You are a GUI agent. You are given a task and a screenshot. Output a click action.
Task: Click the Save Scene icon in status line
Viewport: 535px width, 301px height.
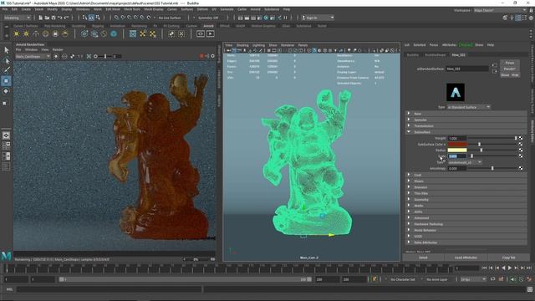53,18
